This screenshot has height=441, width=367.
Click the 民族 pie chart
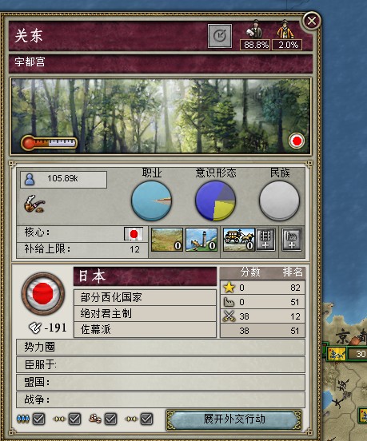pyautogui.click(x=279, y=201)
